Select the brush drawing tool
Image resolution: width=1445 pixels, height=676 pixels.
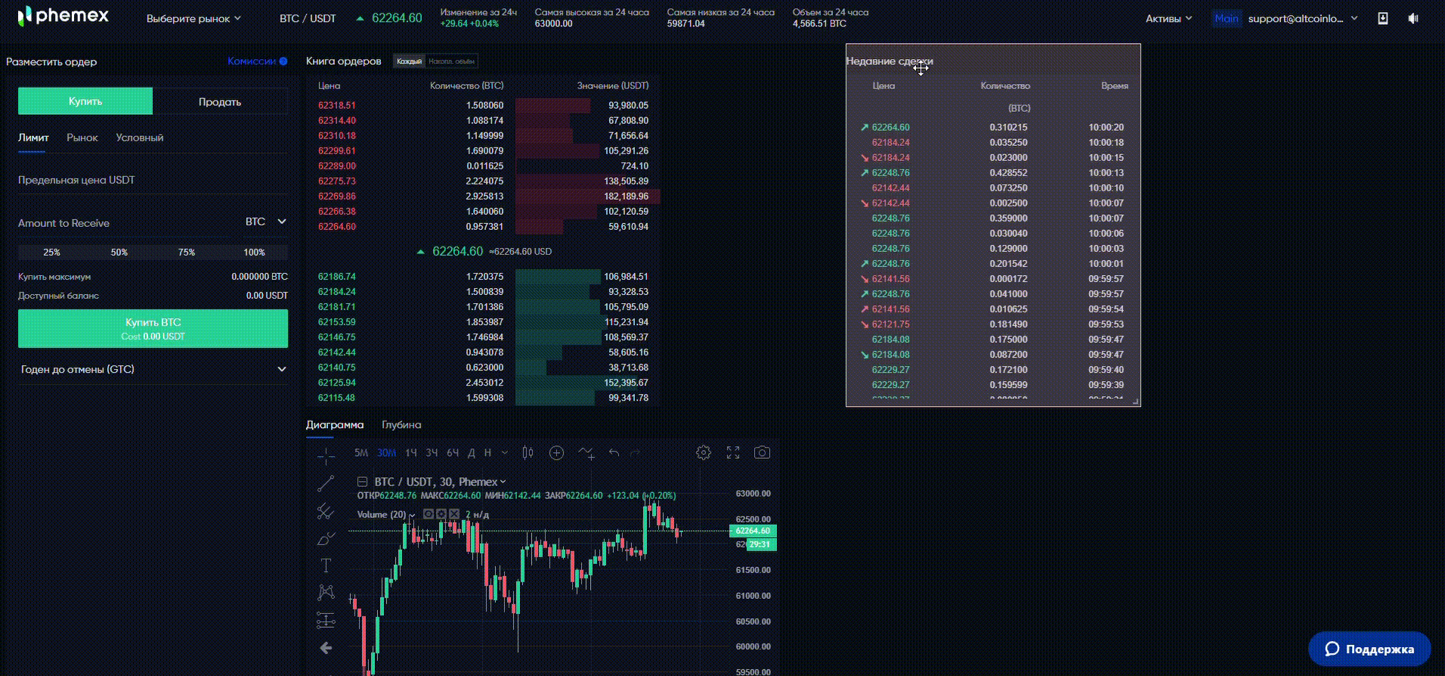[326, 538]
